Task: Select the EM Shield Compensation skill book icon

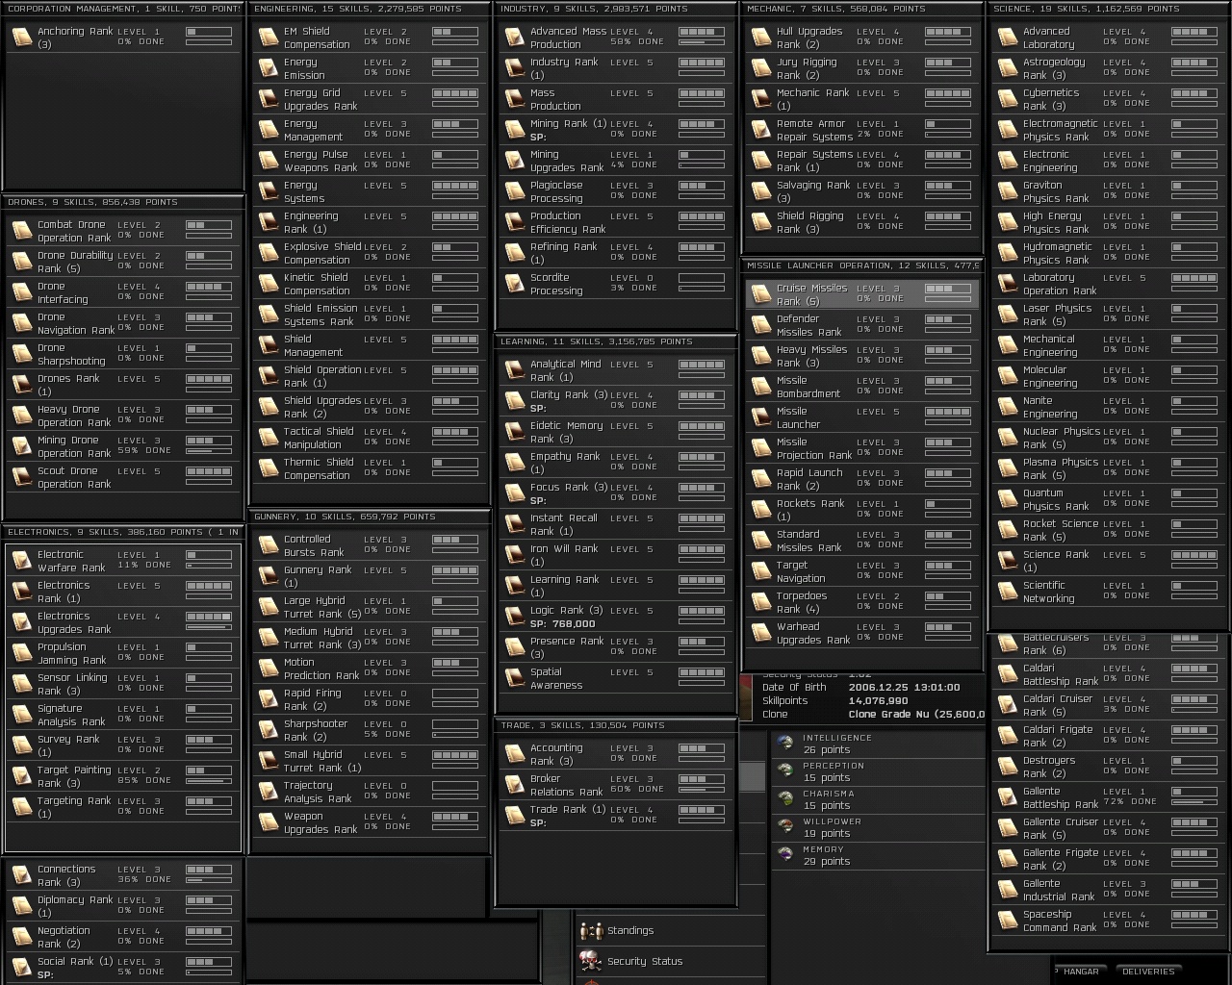Action: (268, 38)
